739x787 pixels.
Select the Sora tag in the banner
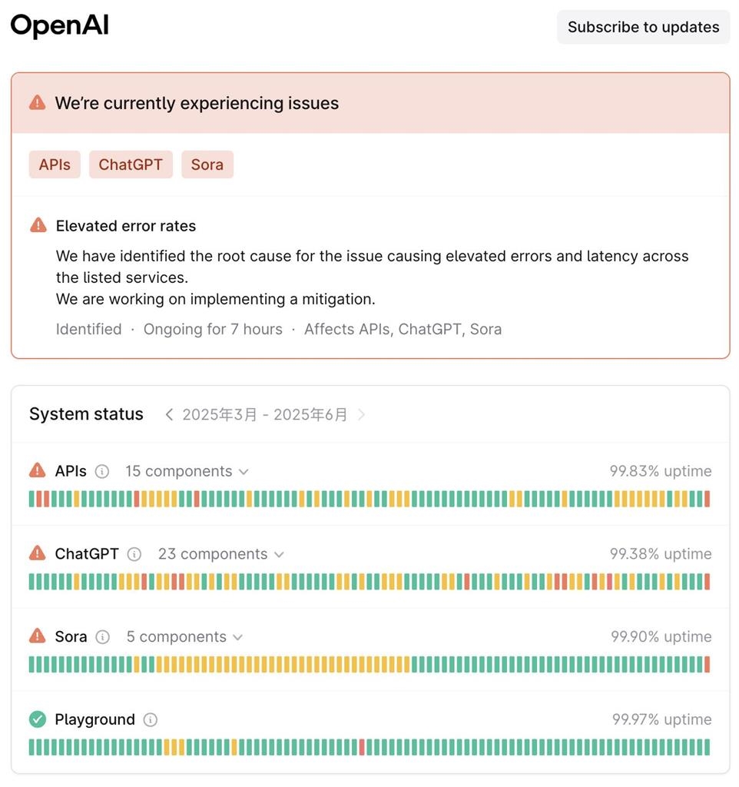207,164
